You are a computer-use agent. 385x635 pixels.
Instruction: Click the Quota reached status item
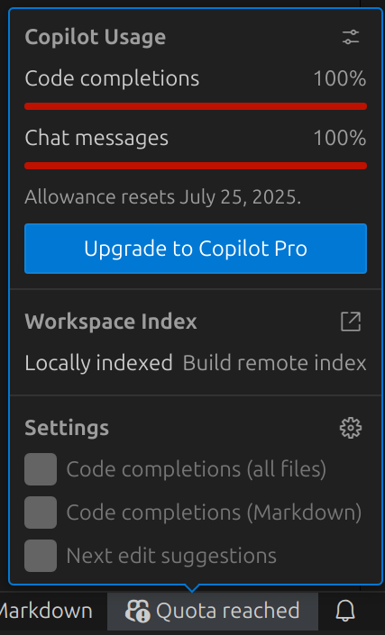(x=213, y=611)
